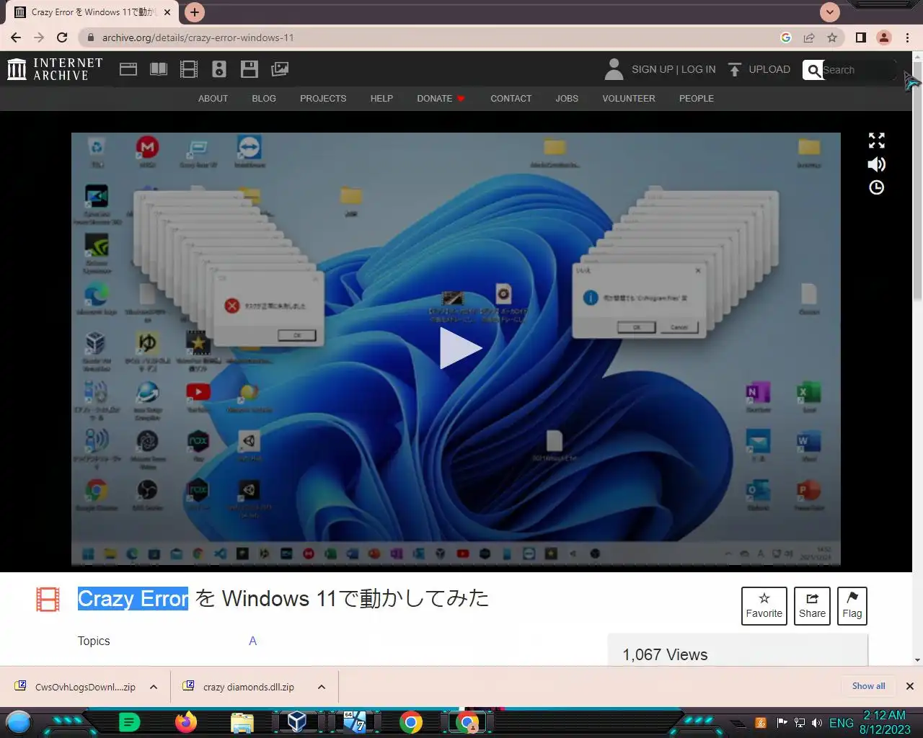Screen dimensions: 923x738
Task: Go forward in browser history
Action: (x=39, y=37)
